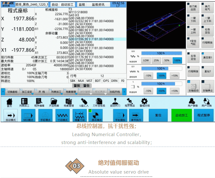
Task: Click the 3D toolpath preview window
Action: pyautogui.click(x=156, y=25)
